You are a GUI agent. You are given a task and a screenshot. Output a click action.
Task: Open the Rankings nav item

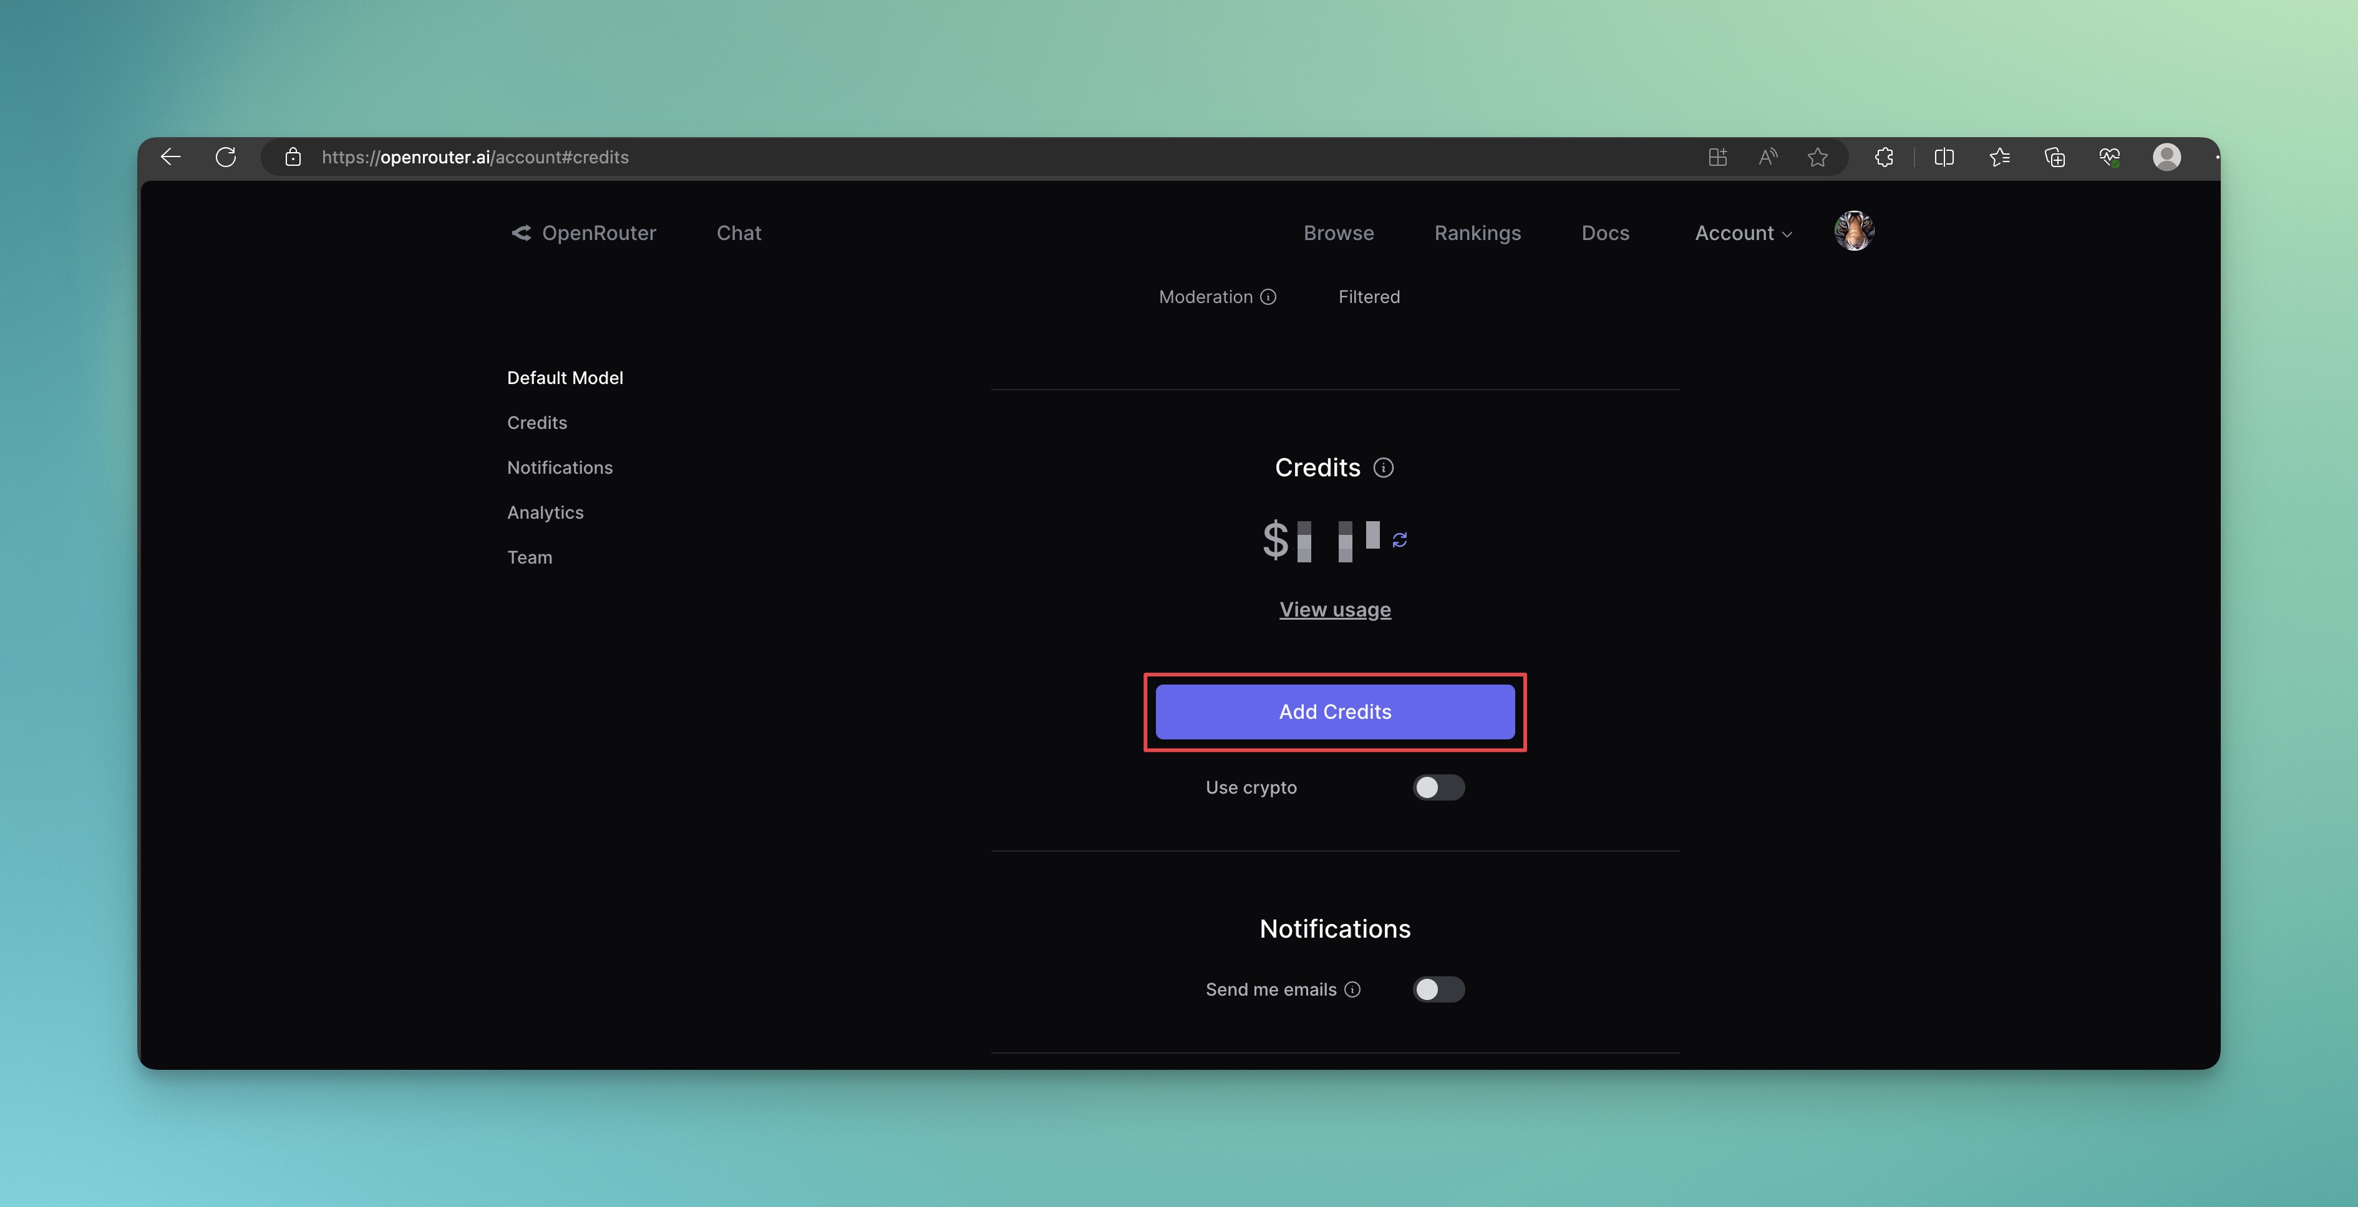coord(1477,233)
